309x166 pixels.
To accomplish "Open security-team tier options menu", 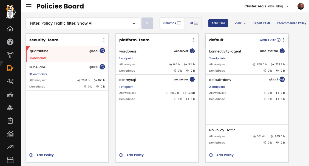I will (x=104, y=40).
